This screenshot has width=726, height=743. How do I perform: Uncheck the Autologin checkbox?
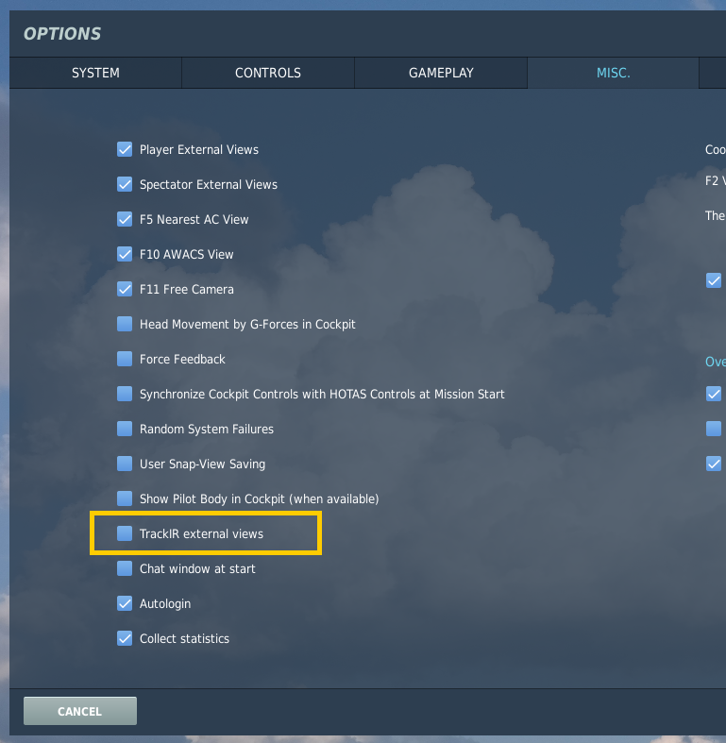point(125,603)
